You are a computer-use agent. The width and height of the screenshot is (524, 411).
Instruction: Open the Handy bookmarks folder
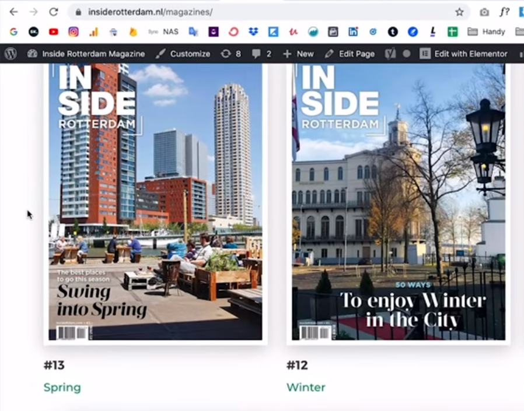pyautogui.click(x=487, y=31)
